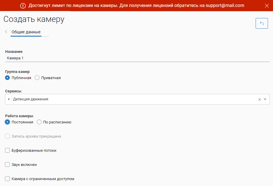Choose Постоянная camera operation mode

coord(8,122)
